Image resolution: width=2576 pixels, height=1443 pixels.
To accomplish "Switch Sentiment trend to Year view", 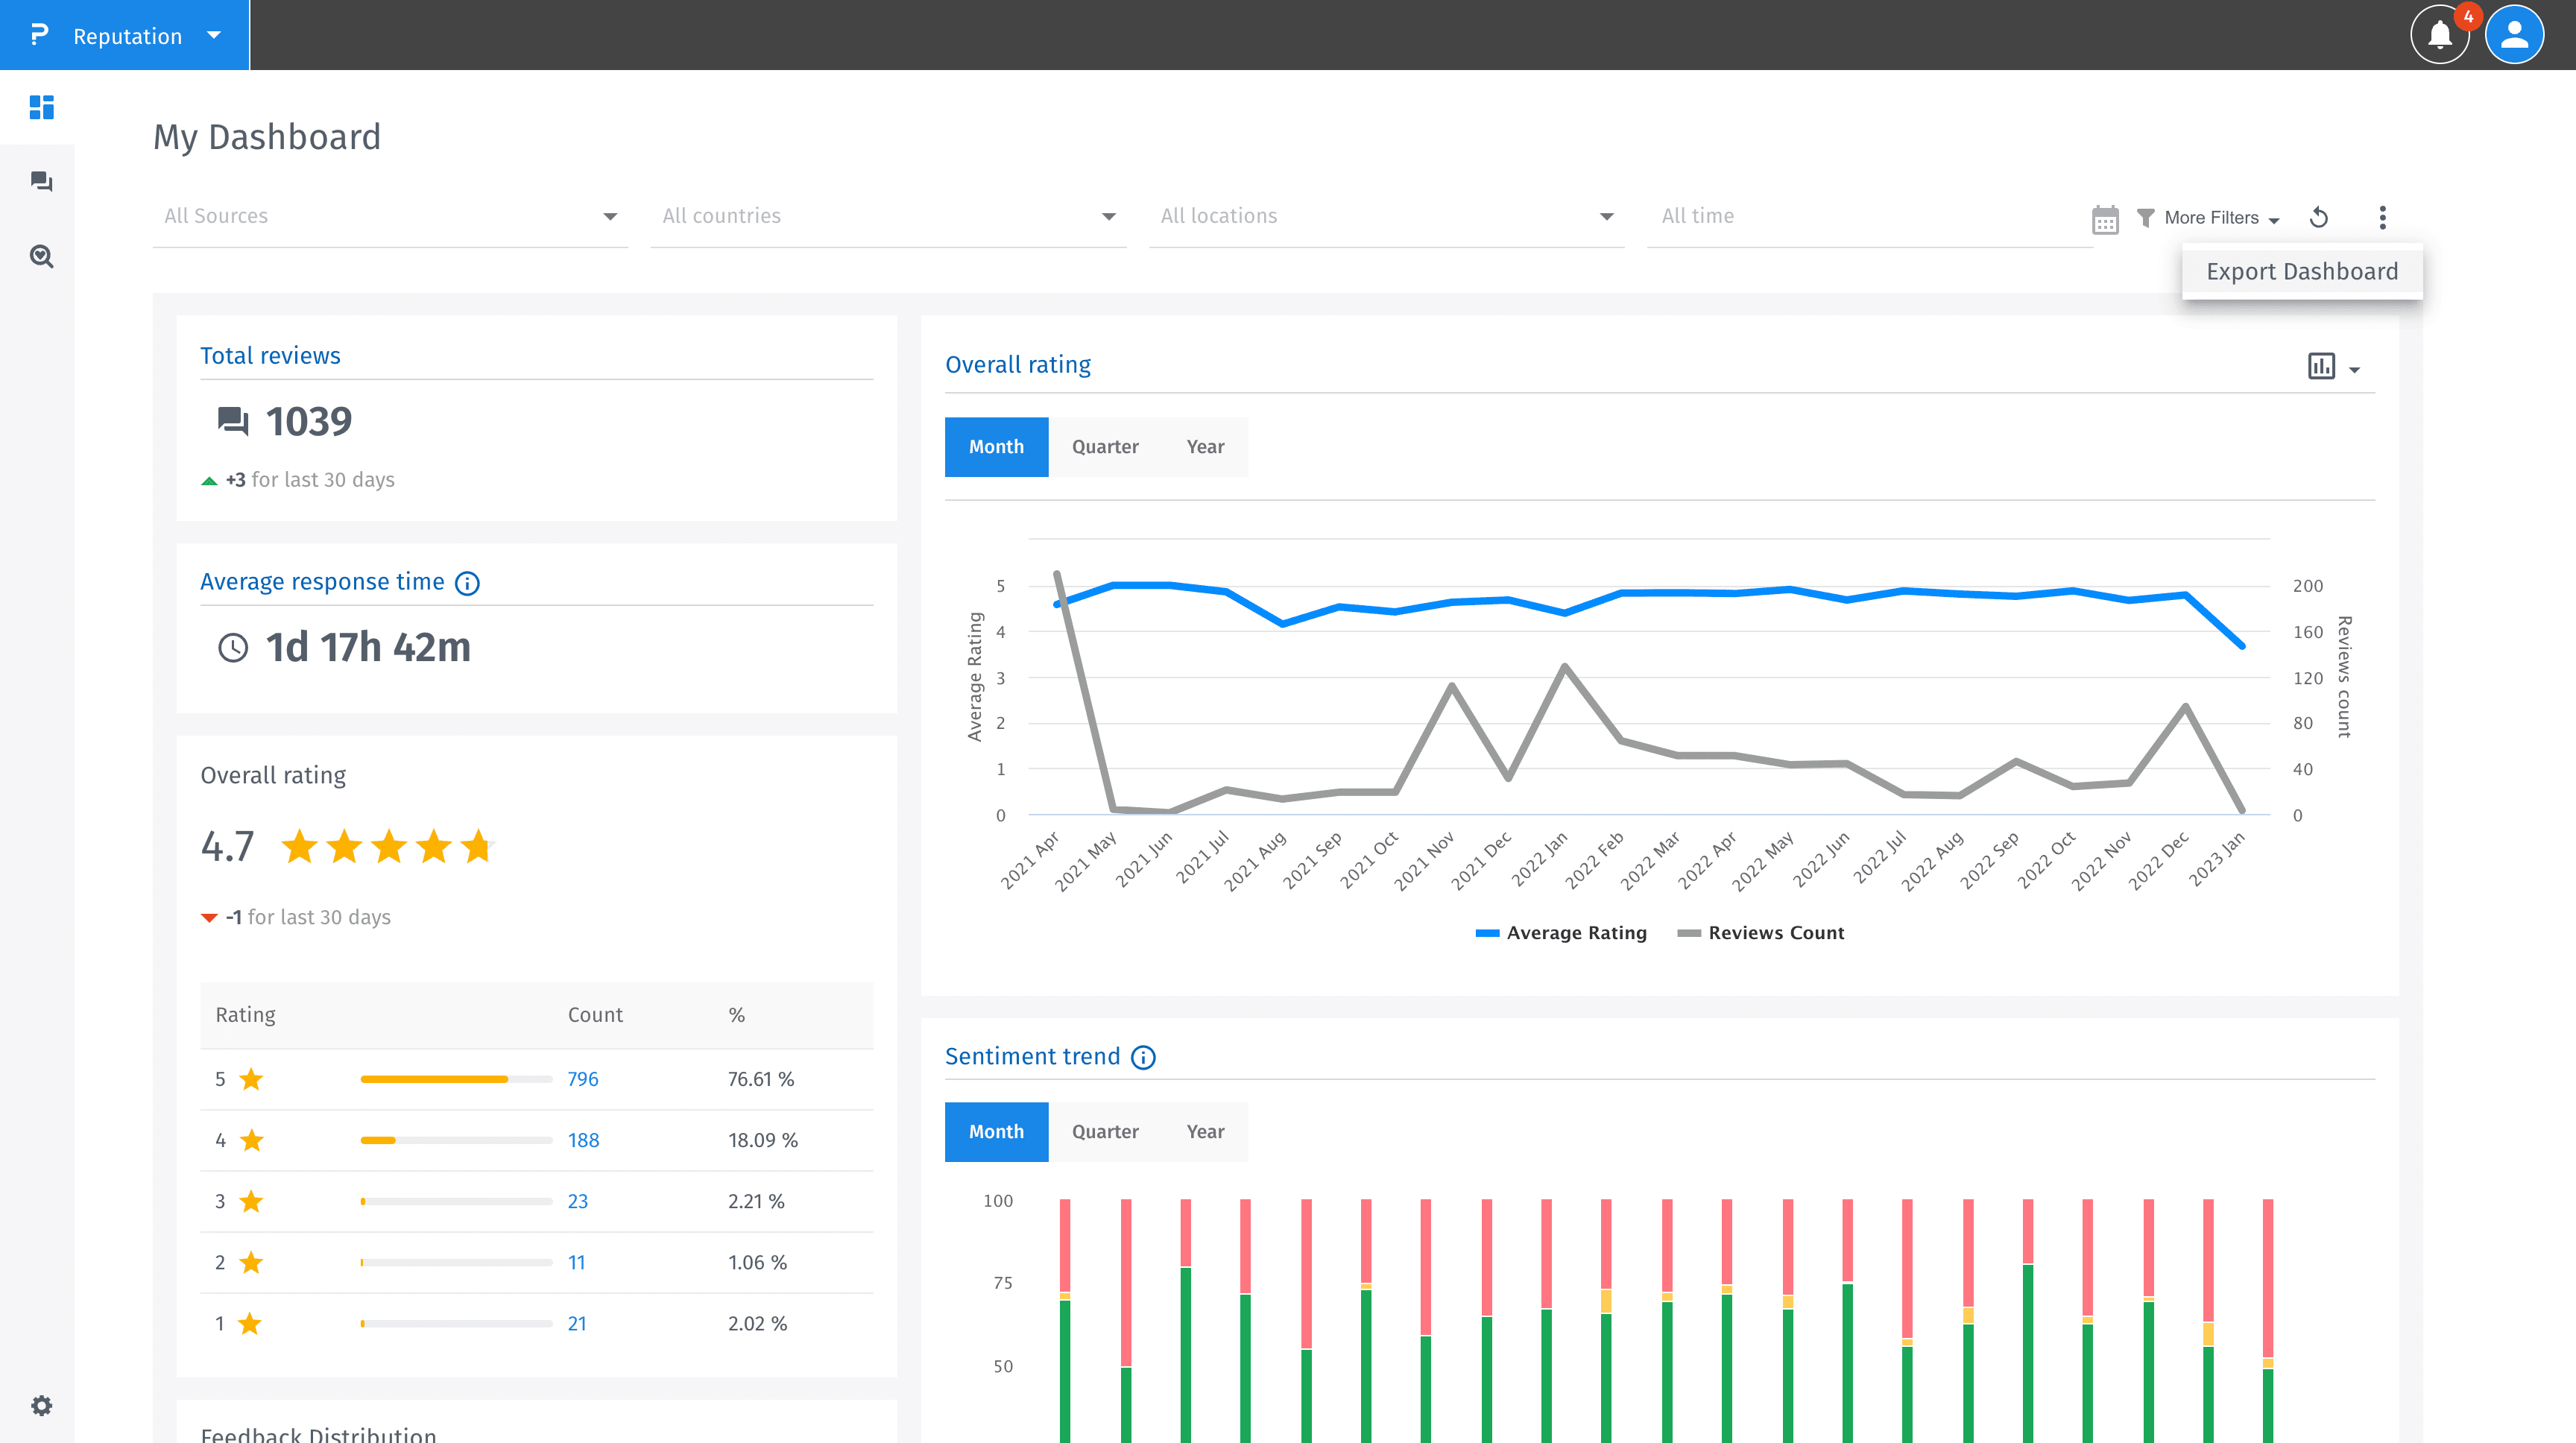I will 1205,1132.
